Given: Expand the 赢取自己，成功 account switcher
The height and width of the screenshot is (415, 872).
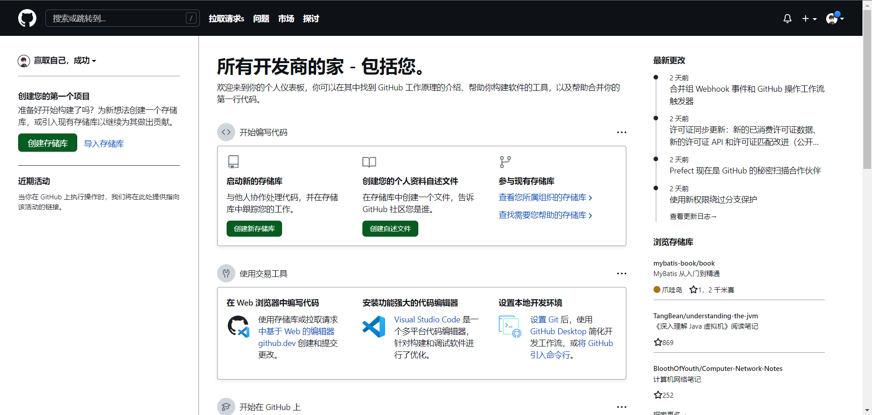Looking at the screenshot, I should click(x=65, y=60).
